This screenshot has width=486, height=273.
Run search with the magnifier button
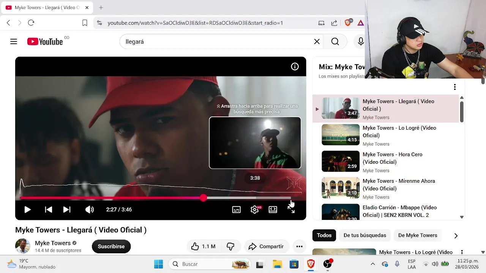[x=335, y=42]
